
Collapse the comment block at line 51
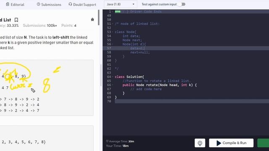[x=113, y=24]
